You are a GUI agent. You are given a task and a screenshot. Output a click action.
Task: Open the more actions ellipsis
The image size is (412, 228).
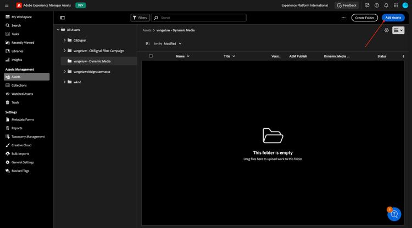[x=343, y=18]
